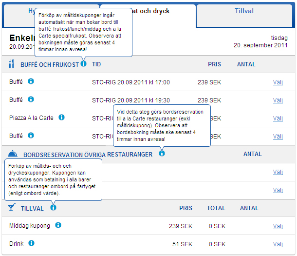Open info icon for the 17:00 Buffé
Viewport: 297px width, 256px height.
click(31, 81)
